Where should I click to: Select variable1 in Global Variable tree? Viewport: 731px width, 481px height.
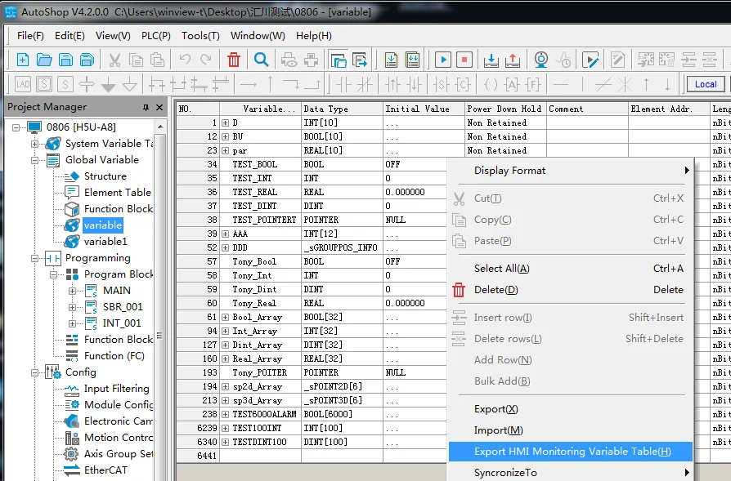click(x=105, y=241)
